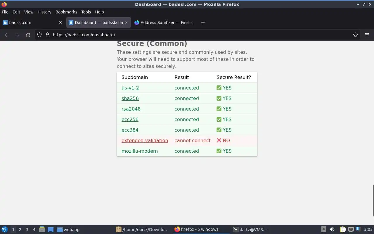Switch to workspace 3
The height and width of the screenshot is (234, 374).
pyautogui.click(x=27, y=230)
